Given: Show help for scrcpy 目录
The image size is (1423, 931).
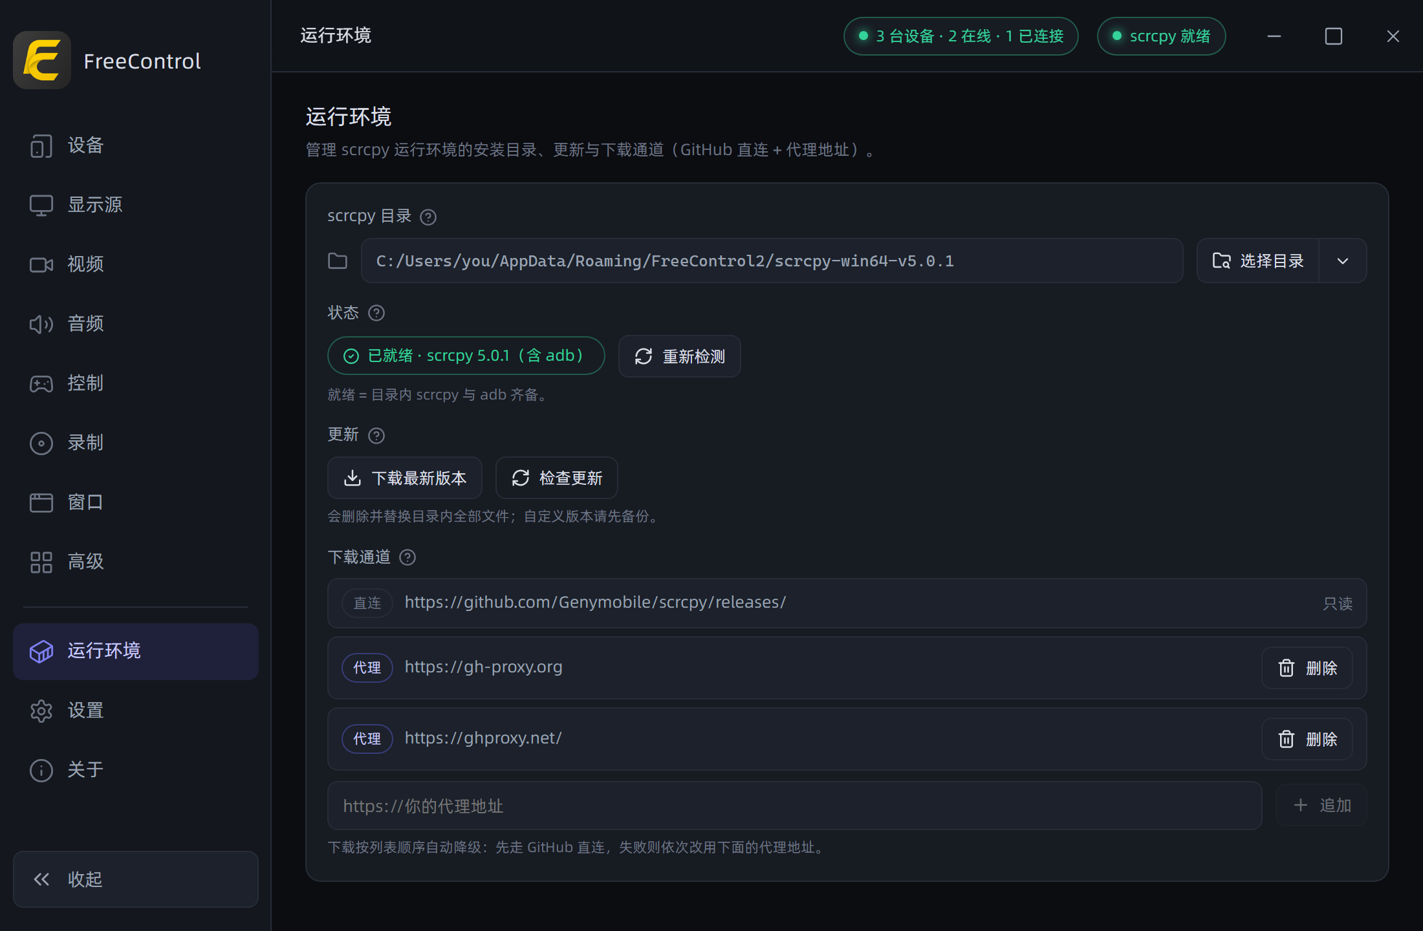Looking at the screenshot, I should click(428, 217).
